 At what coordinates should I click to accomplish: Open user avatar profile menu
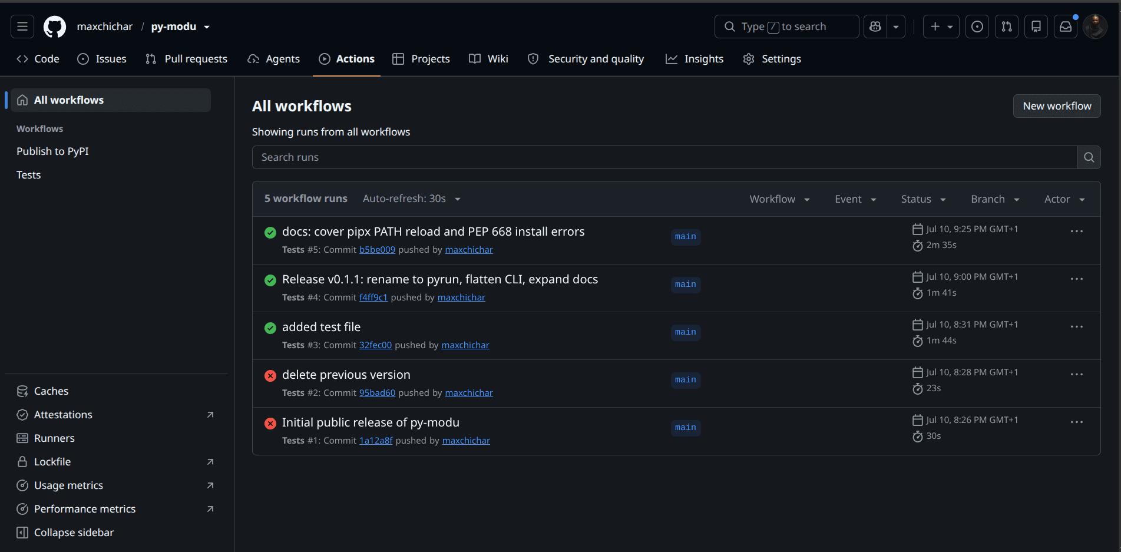click(1095, 27)
